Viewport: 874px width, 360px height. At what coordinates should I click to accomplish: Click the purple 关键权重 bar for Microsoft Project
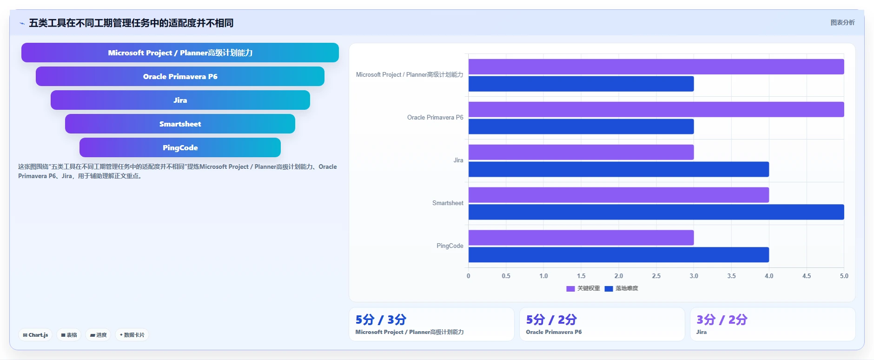click(656, 67)
